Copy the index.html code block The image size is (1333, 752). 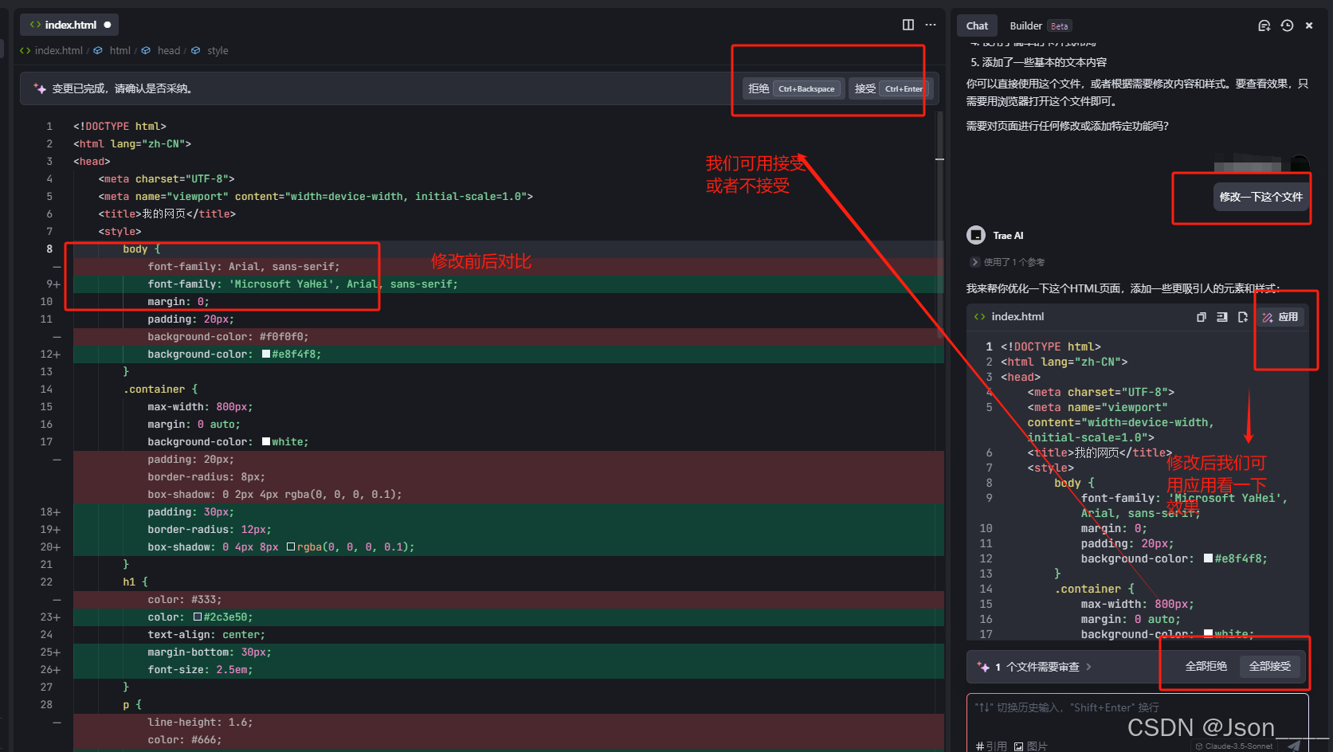click(1202, 317)
